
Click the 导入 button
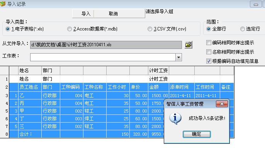[x=86, y=13]
